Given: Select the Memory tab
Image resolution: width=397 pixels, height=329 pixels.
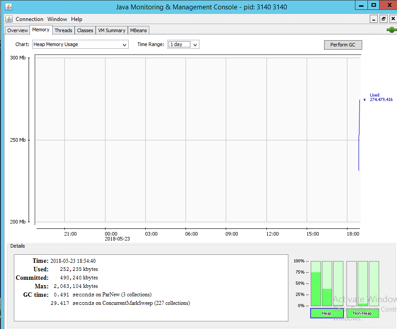Looking at the screenshot, I should (41, 30).
